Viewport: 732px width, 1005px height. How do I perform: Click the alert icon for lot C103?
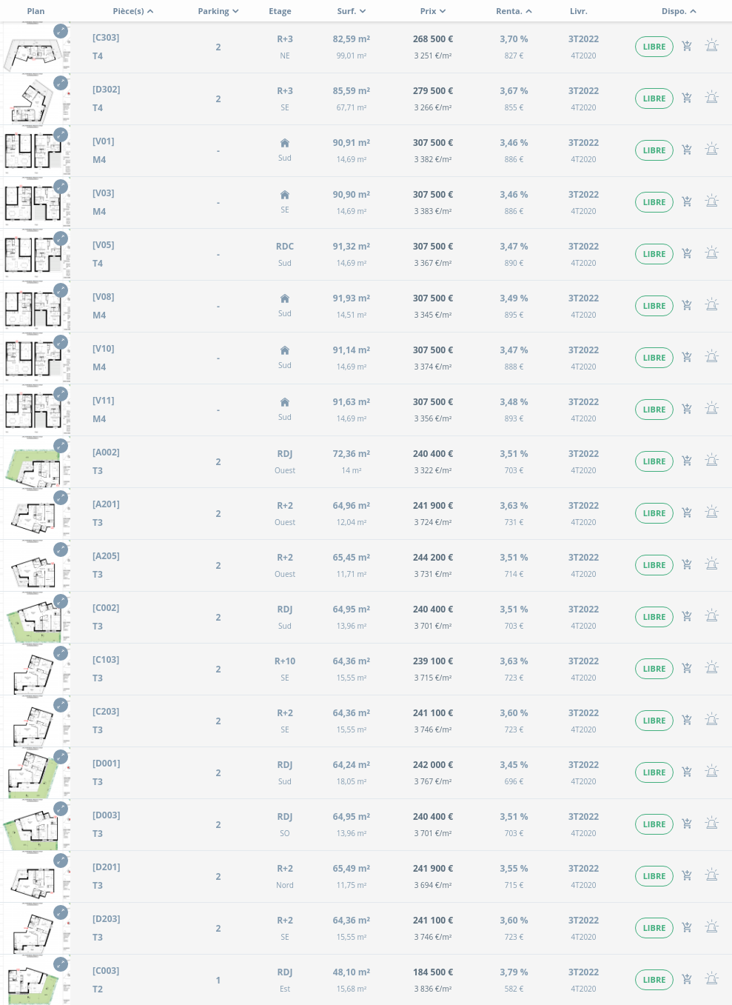(x=712, y=668)
